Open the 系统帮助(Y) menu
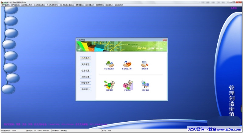This screenshot has height=133, width=243. (109, 5)
